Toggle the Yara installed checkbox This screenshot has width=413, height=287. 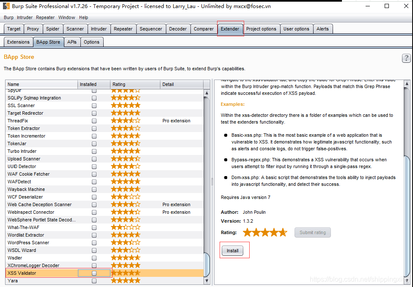coord(94,281)
